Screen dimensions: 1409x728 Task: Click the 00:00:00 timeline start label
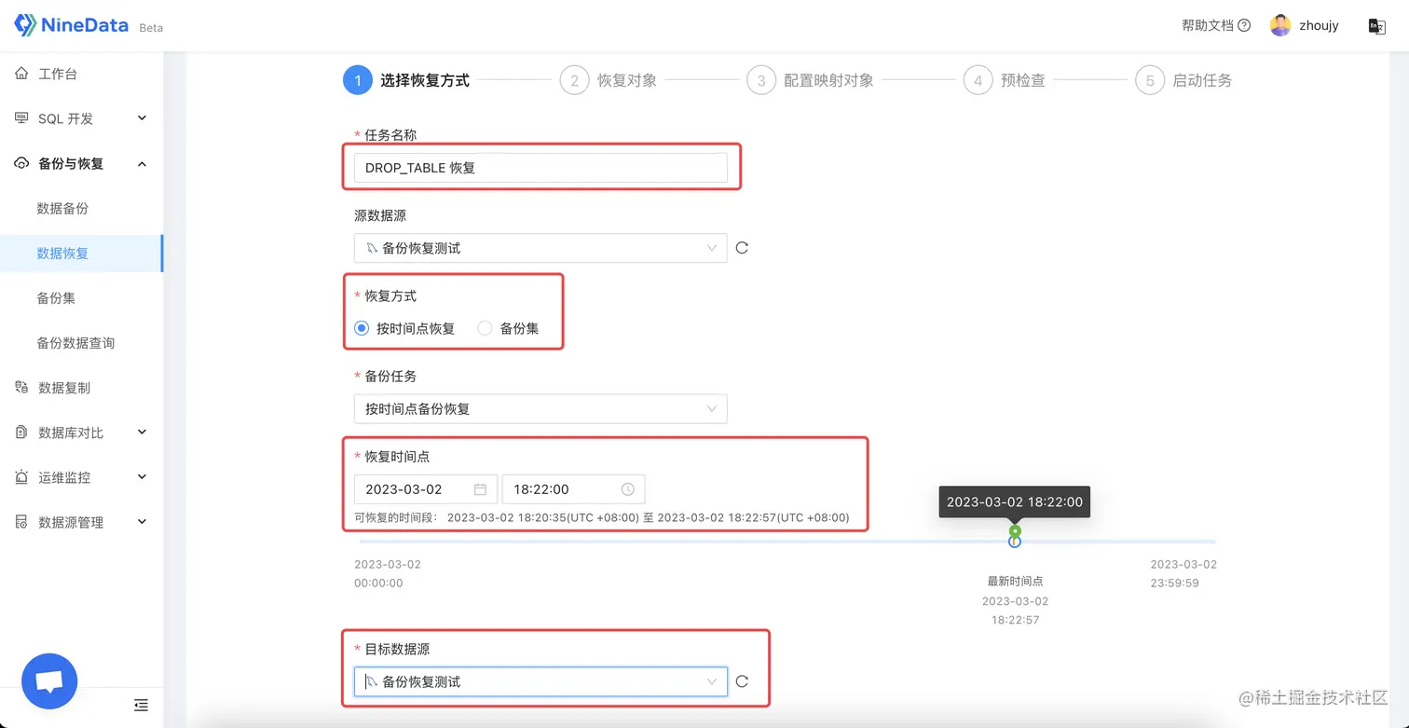[x=378, y=584]
